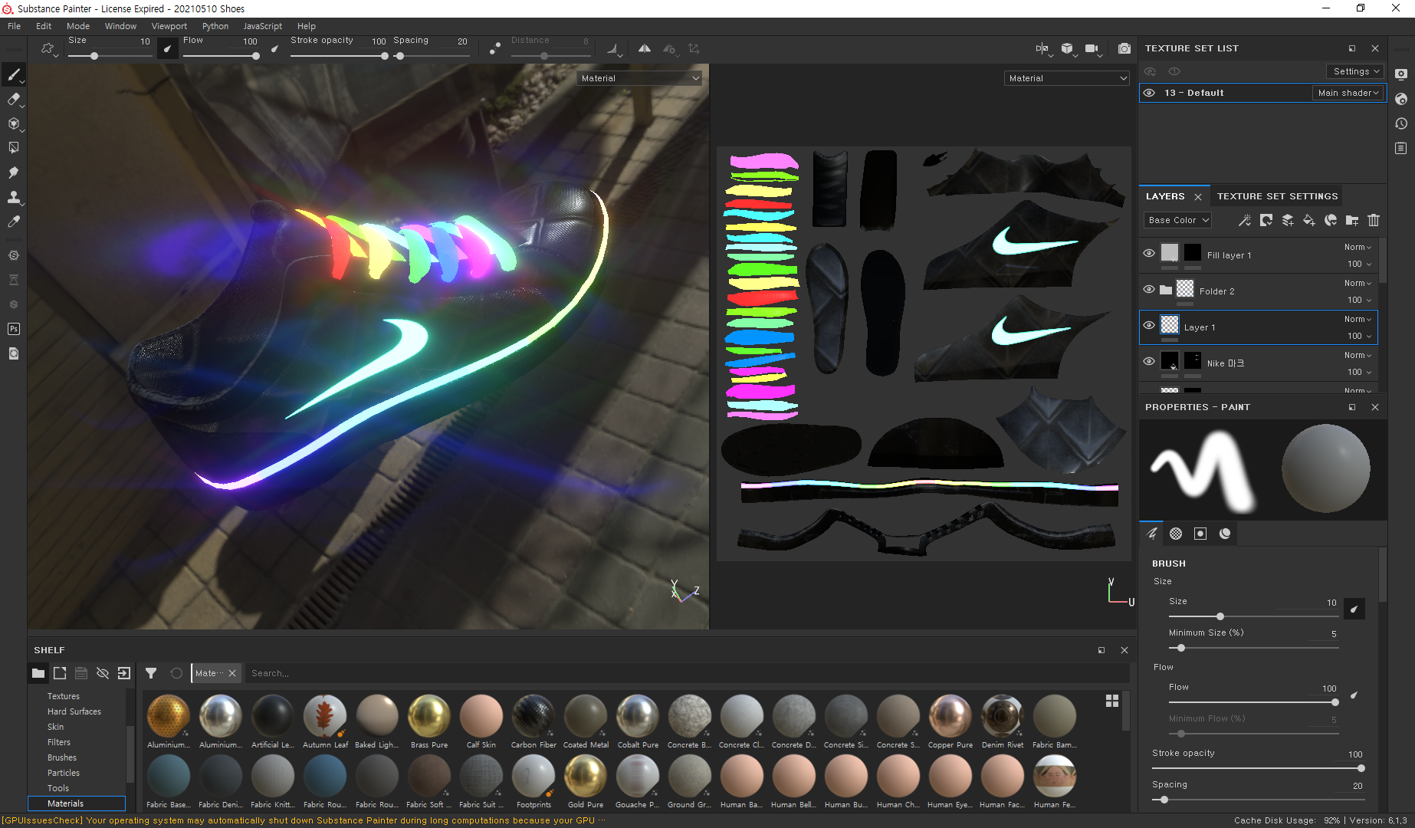Toggle visibility of 13 - Default texture set
The image size is (1415, 828).
[x=1149, y=93]
